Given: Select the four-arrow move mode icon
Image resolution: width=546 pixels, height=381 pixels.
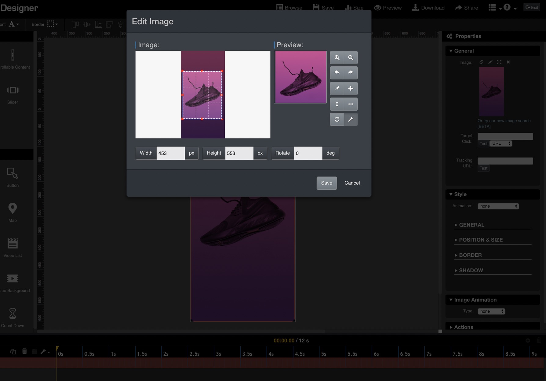Looking at the screenshot, I should click(351, 89).
